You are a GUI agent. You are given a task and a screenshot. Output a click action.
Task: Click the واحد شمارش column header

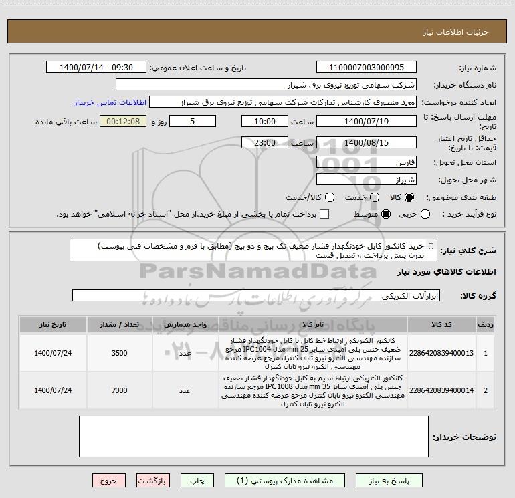tap(185, 325)
